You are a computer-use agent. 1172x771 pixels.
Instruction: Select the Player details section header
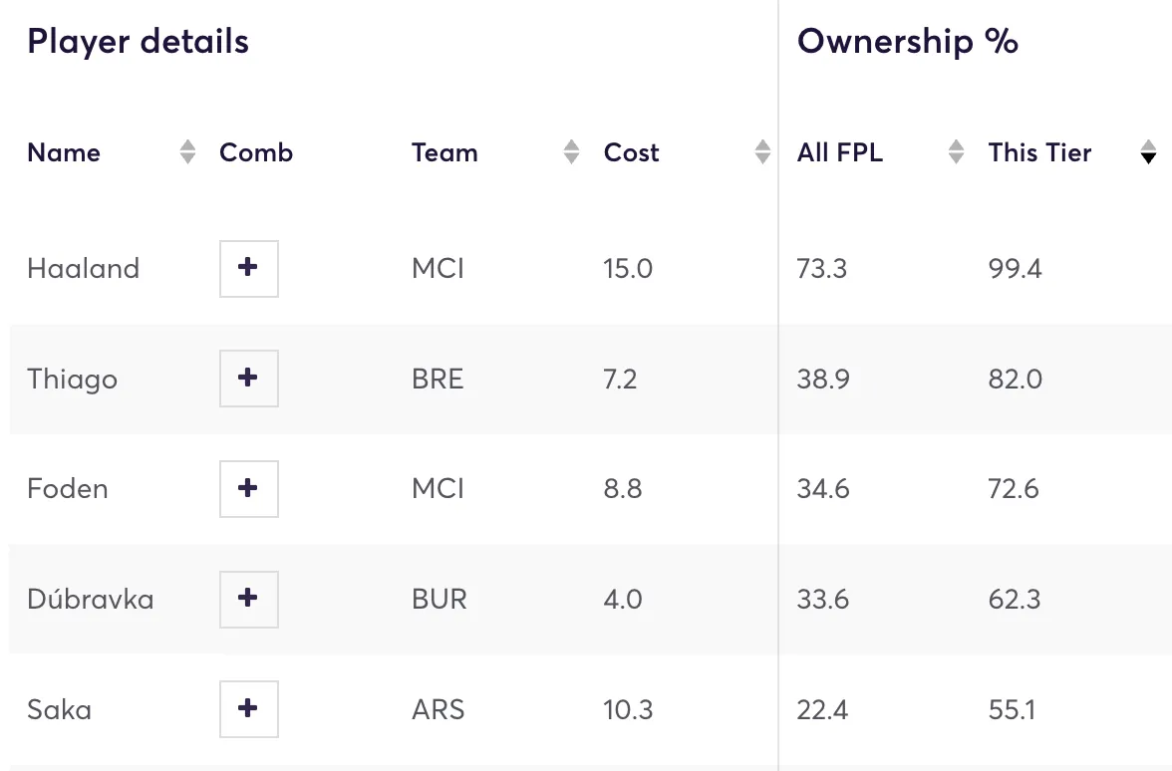coord(138,41)
